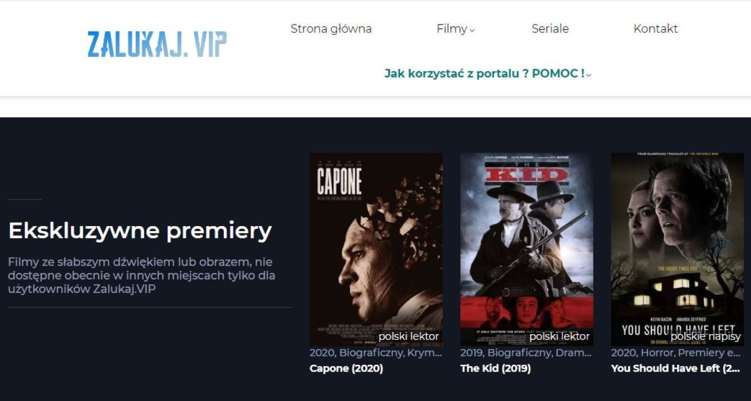Click the polski lektor badge on The Kid

[559, 336]
